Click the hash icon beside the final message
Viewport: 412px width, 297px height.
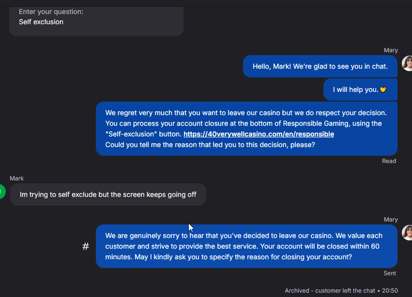(86, 246)
